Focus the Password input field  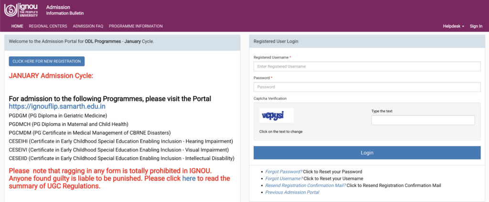pos(367,87)
